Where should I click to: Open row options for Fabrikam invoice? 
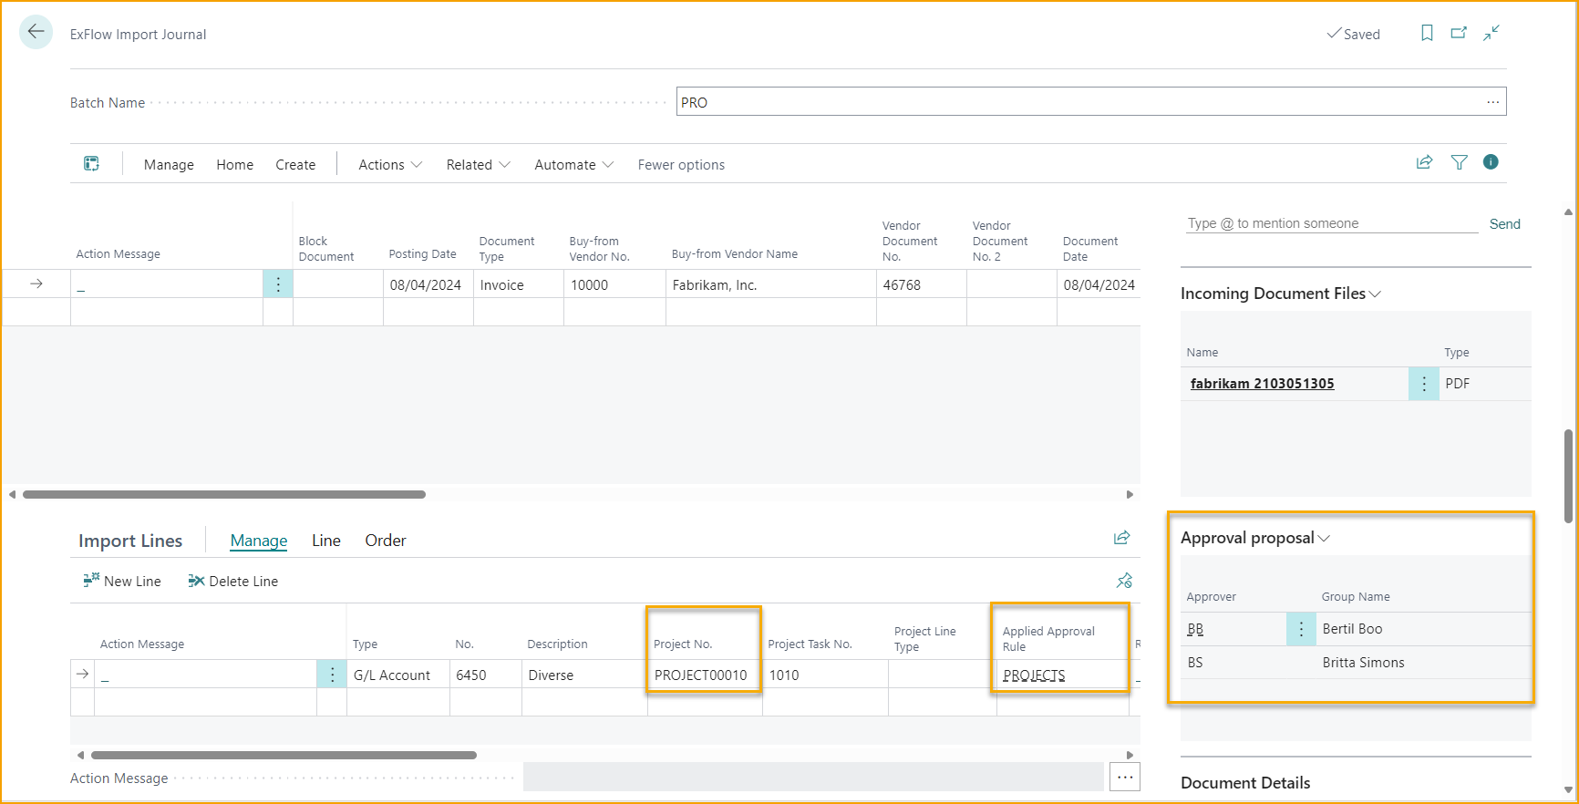click(x=278, y=284)
